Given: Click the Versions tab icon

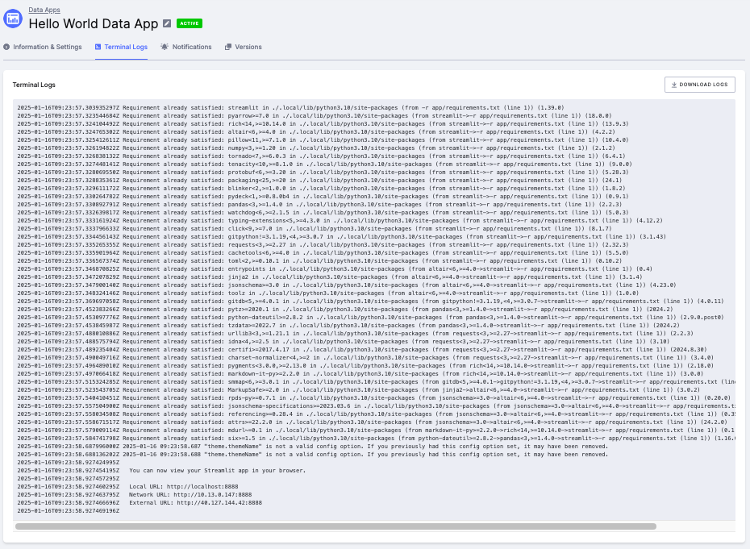Looking at the screenshot, I should (x=227, y=47).
